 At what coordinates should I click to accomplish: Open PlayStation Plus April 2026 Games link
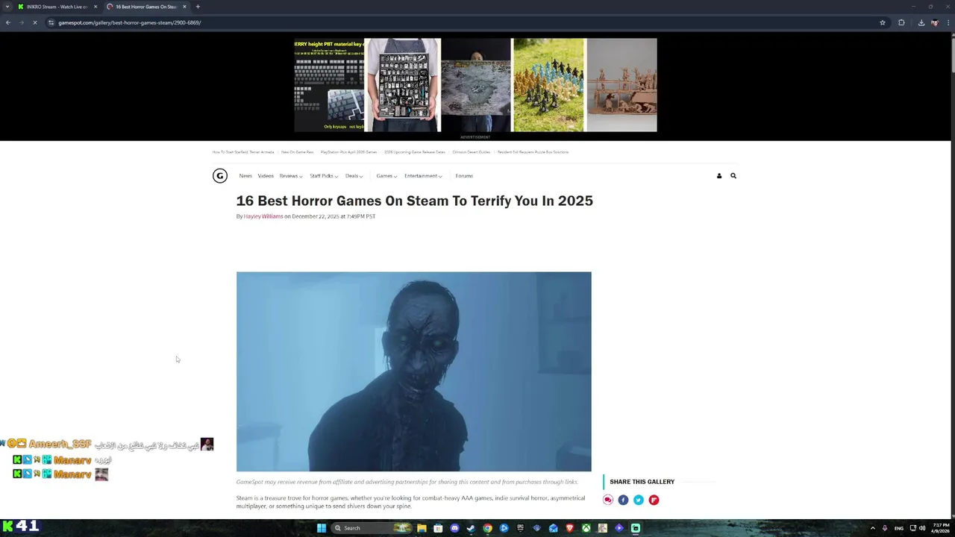(349, 152)
